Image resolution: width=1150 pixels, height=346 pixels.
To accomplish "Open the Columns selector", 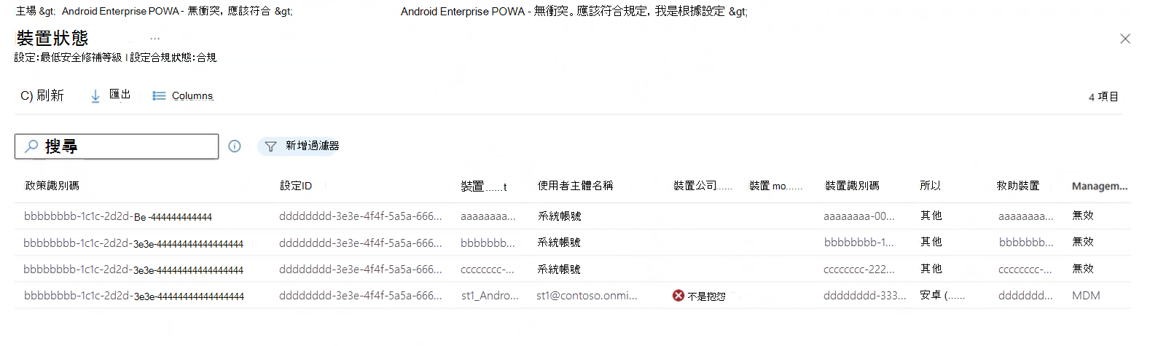I will [x=183, y=95].
